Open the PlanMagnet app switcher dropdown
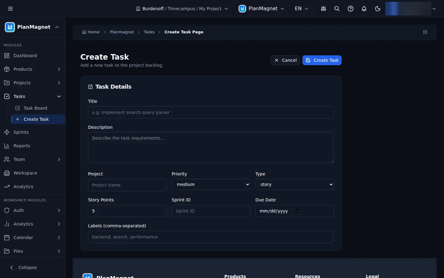The width and height of the screenshot is (444, 278). click(261, 9)
